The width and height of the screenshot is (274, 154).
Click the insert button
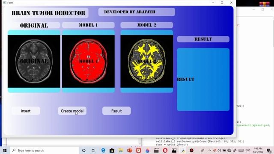(26, 111)
